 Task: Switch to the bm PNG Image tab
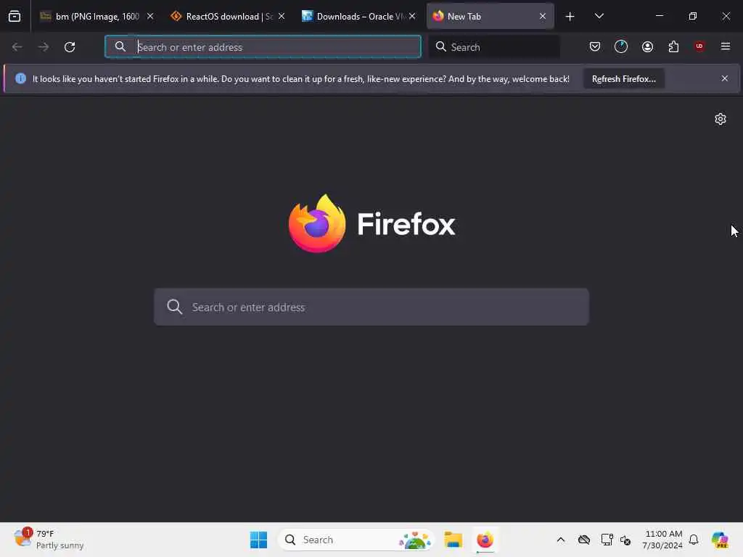[97, 16]
